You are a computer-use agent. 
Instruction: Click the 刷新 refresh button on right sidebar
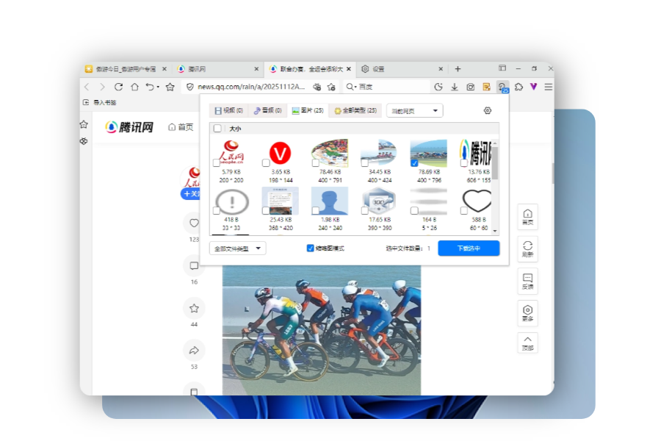(527, 249)
